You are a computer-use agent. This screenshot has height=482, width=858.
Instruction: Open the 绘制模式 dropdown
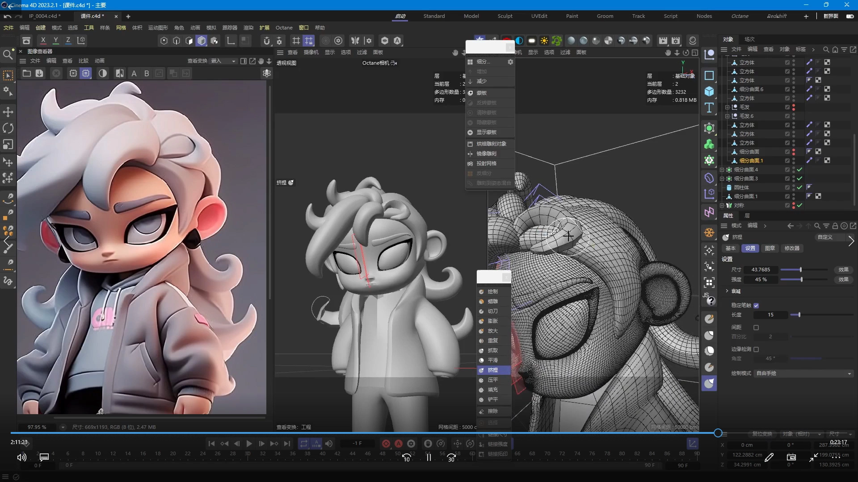coord(803,373)
